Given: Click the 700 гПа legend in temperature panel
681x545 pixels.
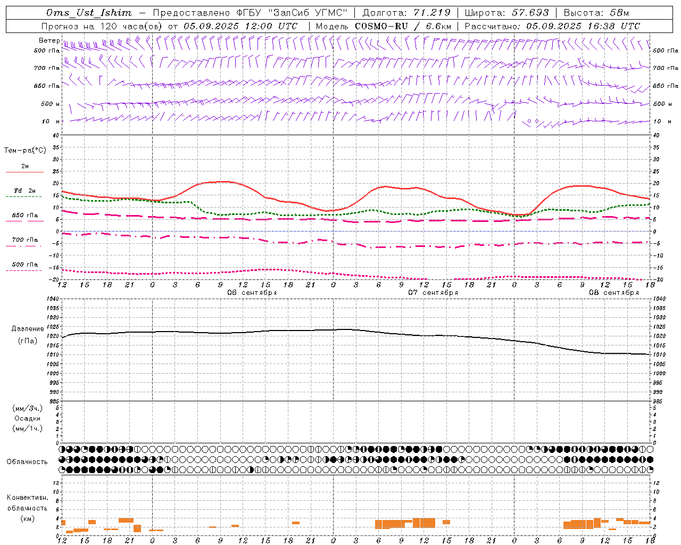Looking at the screenshot, I should 25,240.
